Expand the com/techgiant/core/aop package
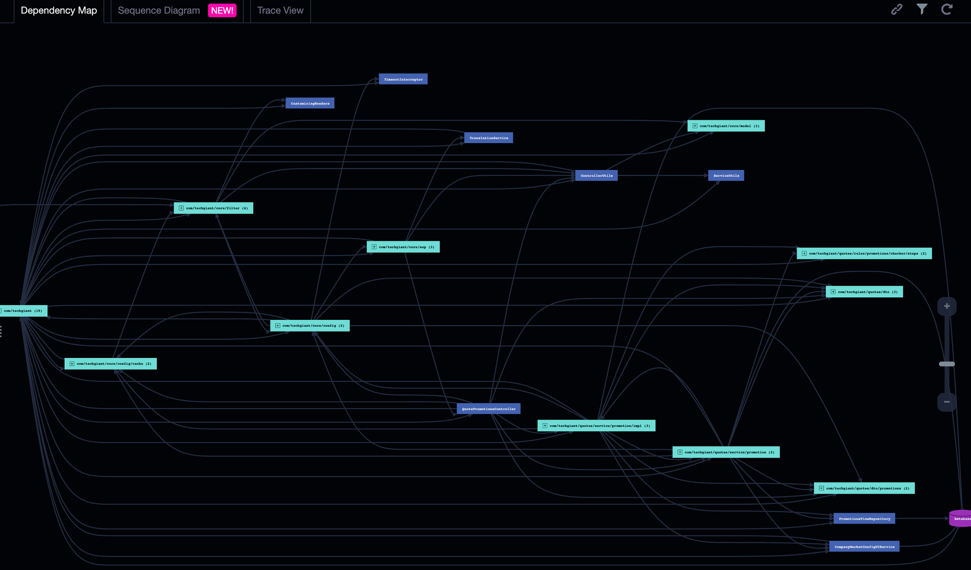The image size is (971, 570). click(374, 247)
